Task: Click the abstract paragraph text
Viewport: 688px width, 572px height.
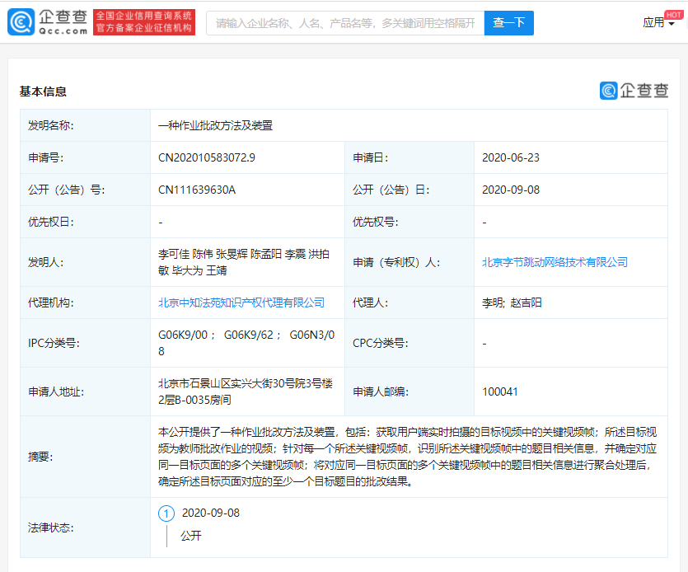Action: click(x=407, y=457)
